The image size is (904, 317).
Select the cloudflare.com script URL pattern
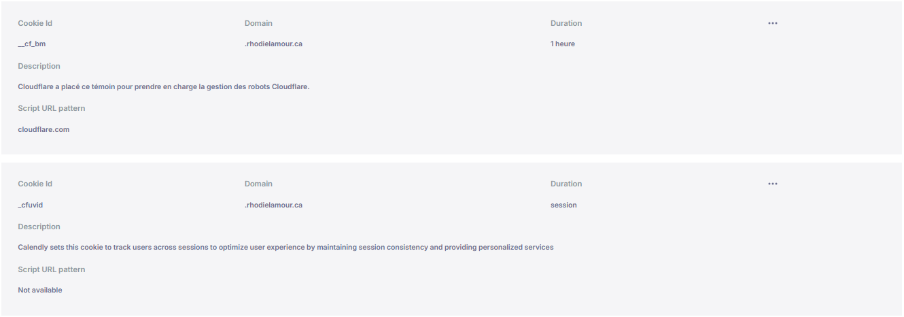click(x=44, y=129)
